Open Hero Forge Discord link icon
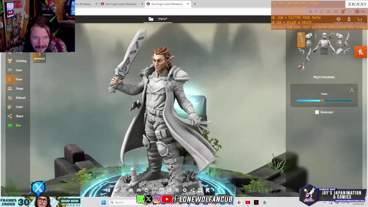The image size is (368, 207). click(x=139, y=190)
